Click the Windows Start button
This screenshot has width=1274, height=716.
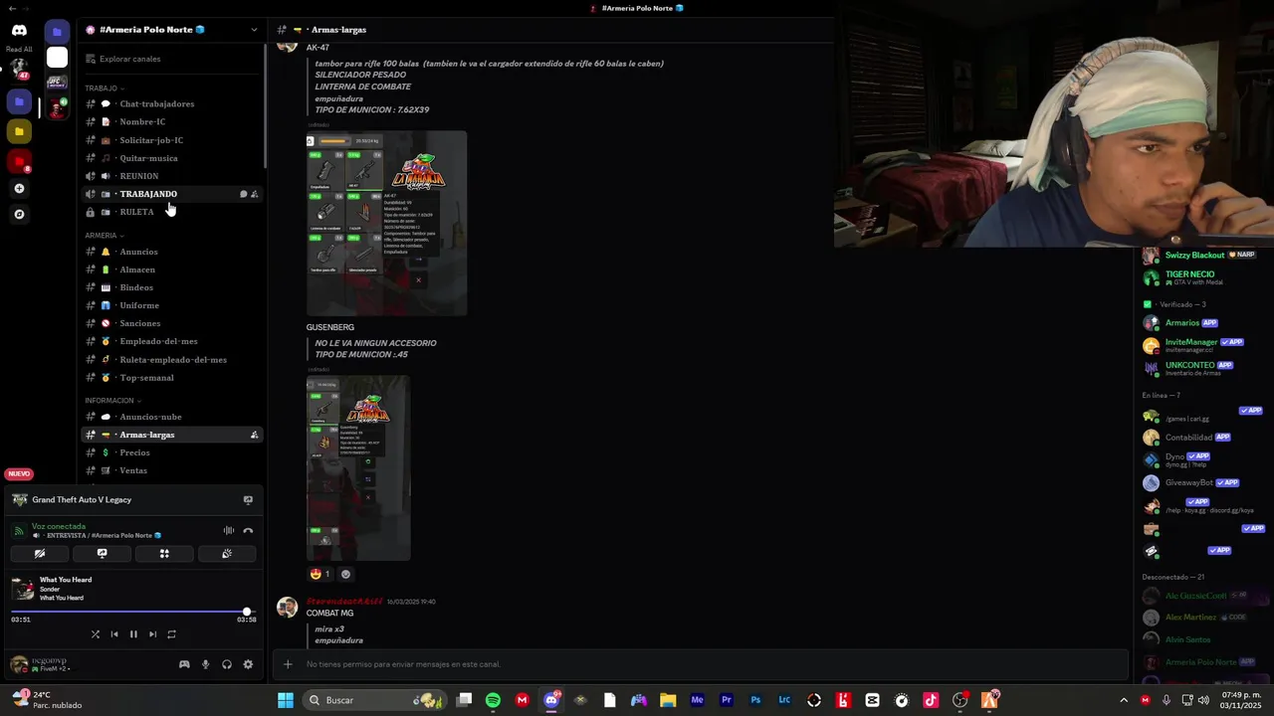tap(286, 700)
